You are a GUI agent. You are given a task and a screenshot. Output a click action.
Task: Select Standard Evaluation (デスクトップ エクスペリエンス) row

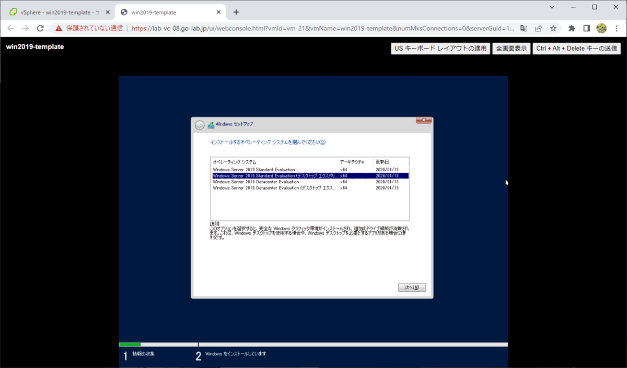310,176
